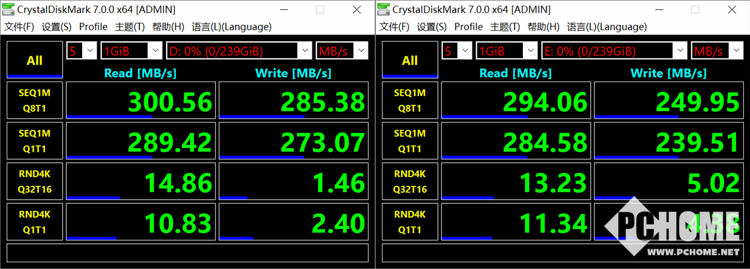Maximize the right CrystalDiskMark window
The height and width of the screenshot is (269, 750).
tap(695, 9)
